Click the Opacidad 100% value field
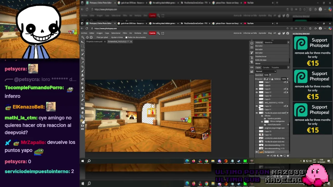Screen dimensions: 333x187 tap(266, 75)
